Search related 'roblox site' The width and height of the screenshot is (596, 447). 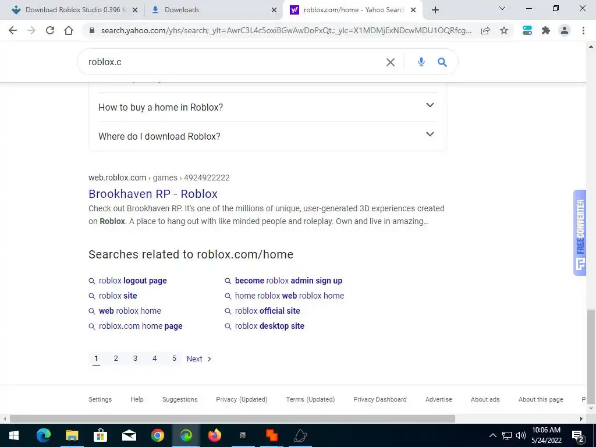(x=118, y=296)
